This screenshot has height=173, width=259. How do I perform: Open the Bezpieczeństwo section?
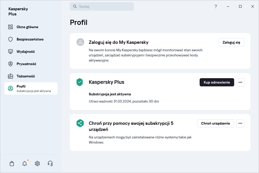30,39
